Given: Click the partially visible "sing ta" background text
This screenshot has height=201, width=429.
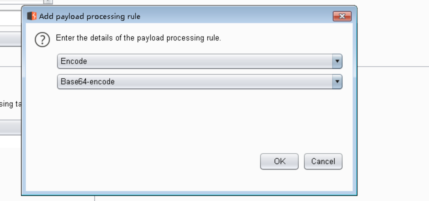Looking at the screenshot, I should (11, 104).
